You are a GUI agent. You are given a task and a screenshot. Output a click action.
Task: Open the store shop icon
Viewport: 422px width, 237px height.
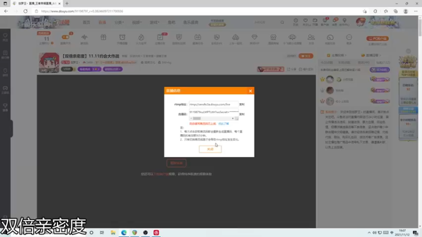tap(273, 37)
